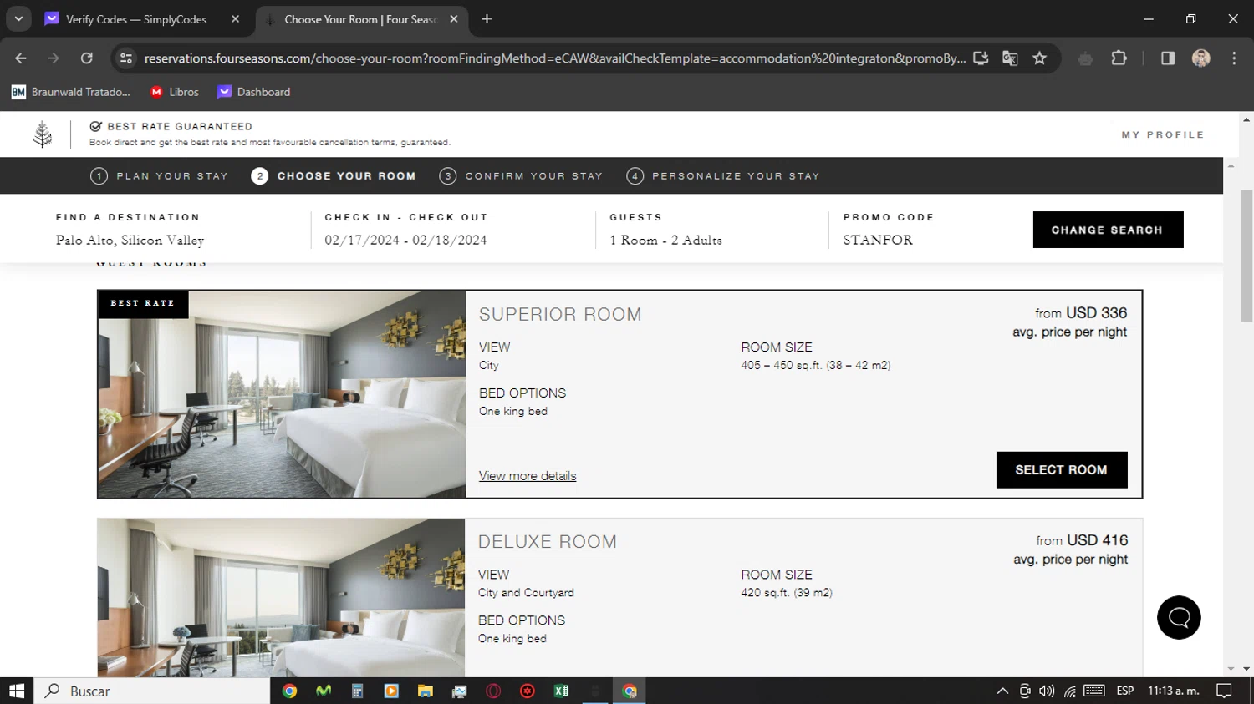
Task: Click the BEST RATE badge
Action: pyautogui.click(x=143, y=303)
